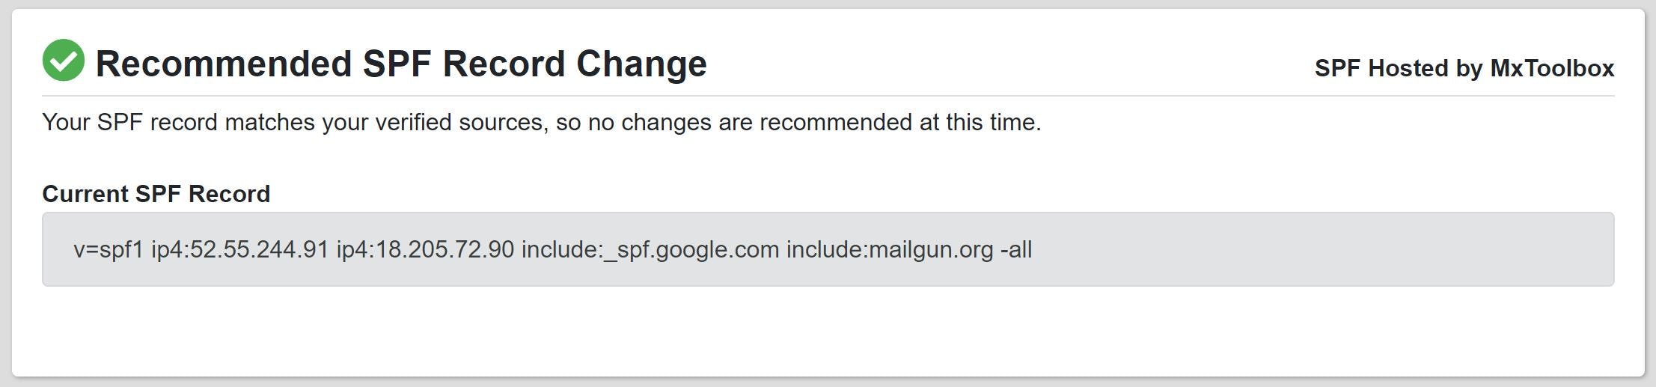The image size is (1656, 387).
Task: Click the word 'Recommended' in the title
Action: (x=223, y=64)
